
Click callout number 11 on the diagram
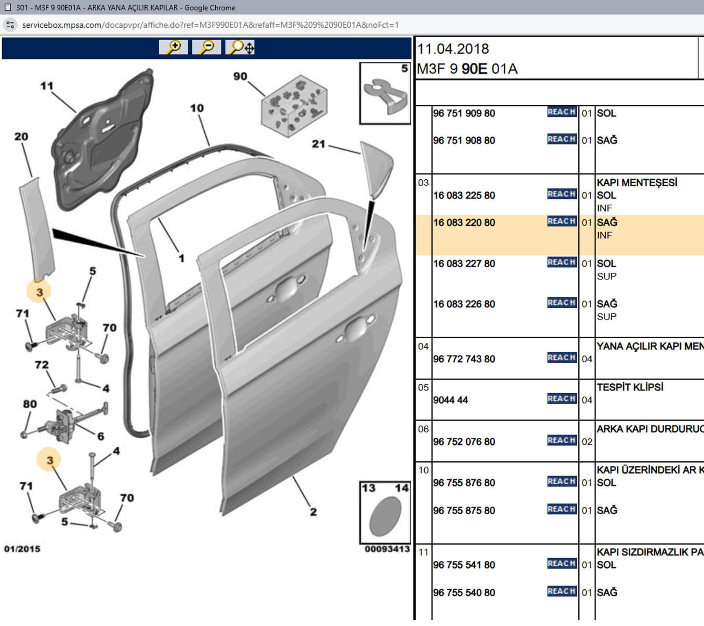point(46,86)
